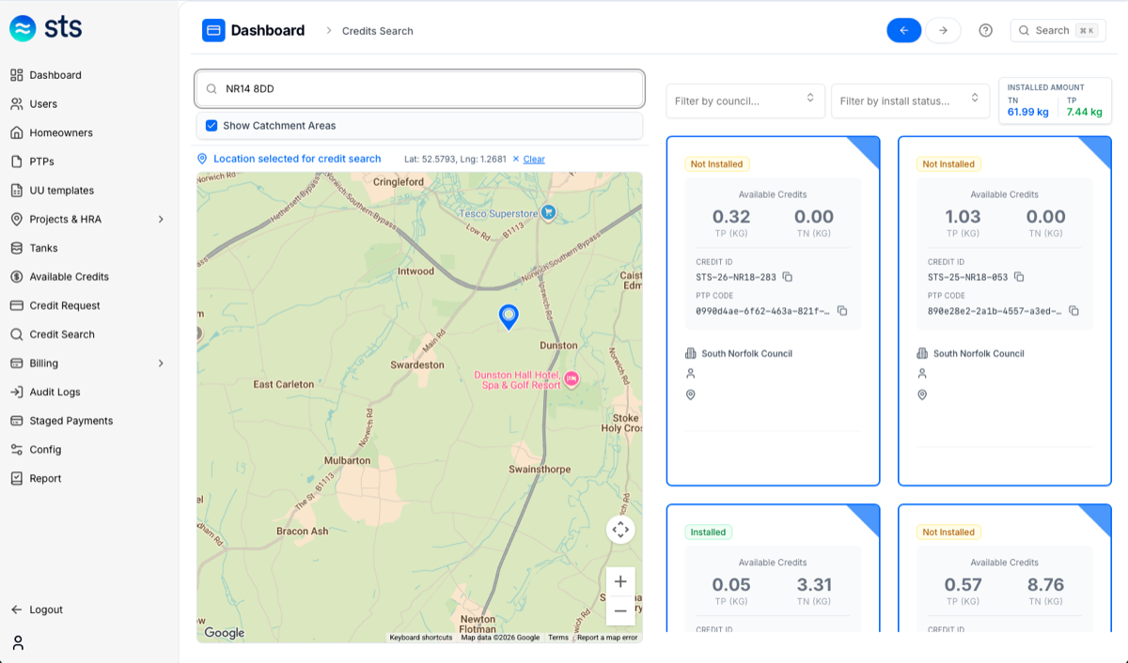Click Mulbarton label on map
This screenshot has width=1128, height=663.
click(x=347, y=461)
